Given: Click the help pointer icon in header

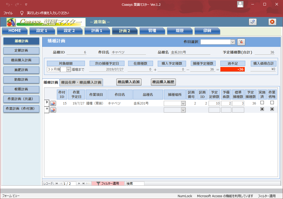Looking at the screenshot, I should (x=253, y=22).
